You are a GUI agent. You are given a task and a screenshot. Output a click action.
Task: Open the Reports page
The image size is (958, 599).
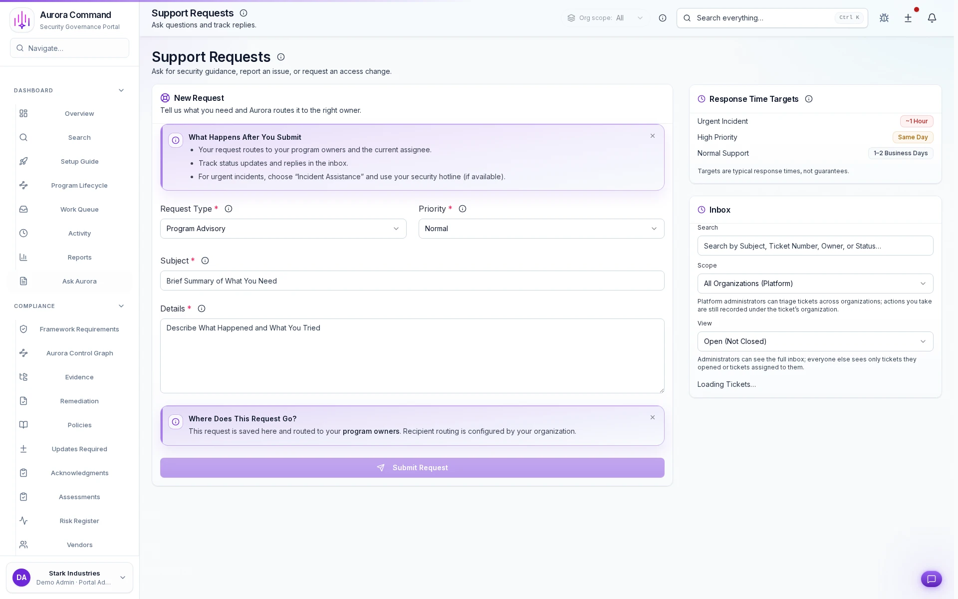tap(79, 257)
